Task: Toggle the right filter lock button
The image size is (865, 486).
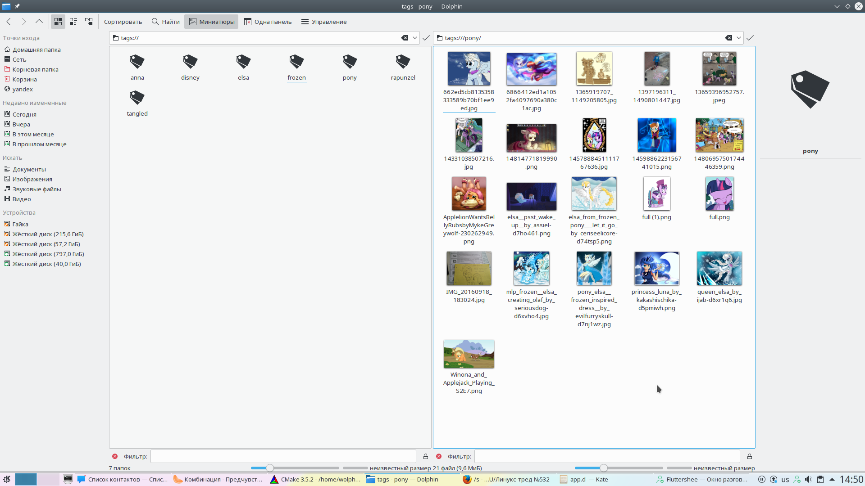Action: pos(750,456)
